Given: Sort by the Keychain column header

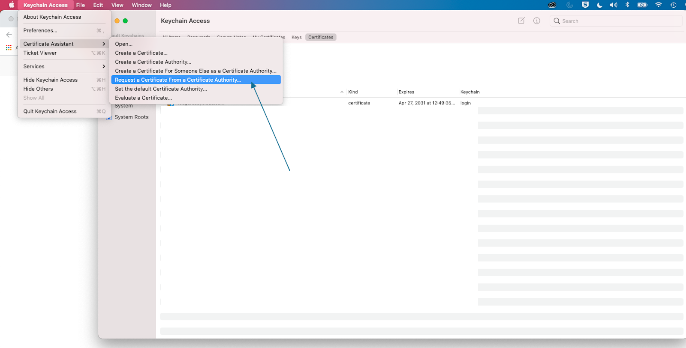Looking at the screenshot, I should [470, 92].
